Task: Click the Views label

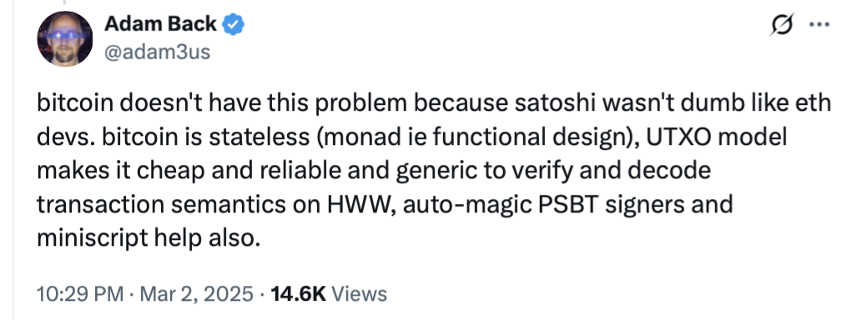Action: click(359, 294)
